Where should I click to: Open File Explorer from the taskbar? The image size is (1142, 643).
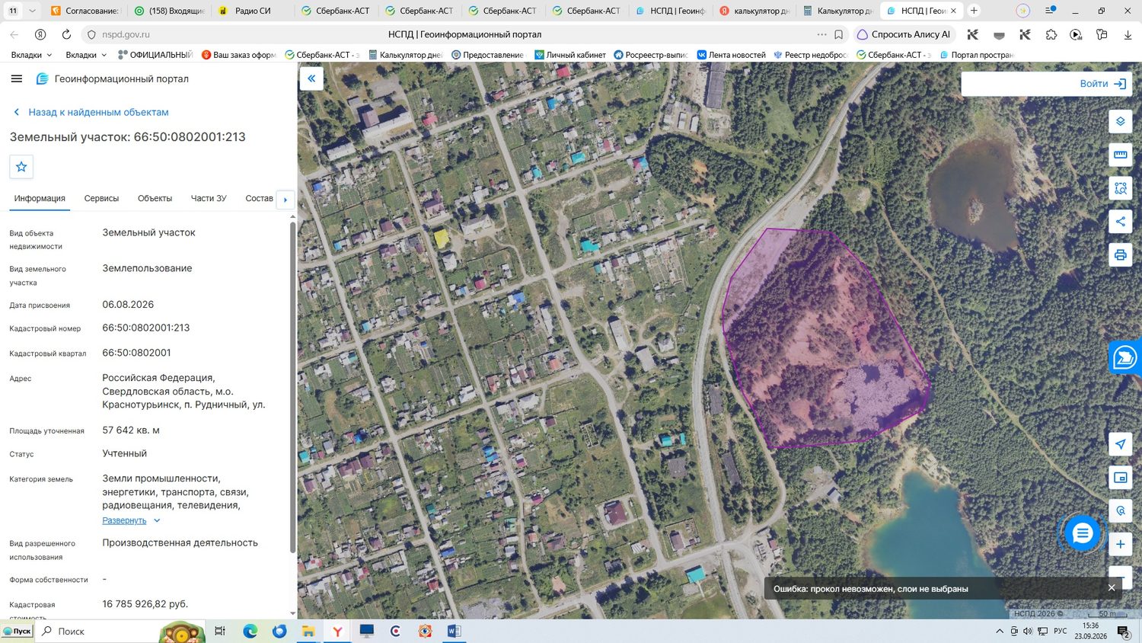308,631
